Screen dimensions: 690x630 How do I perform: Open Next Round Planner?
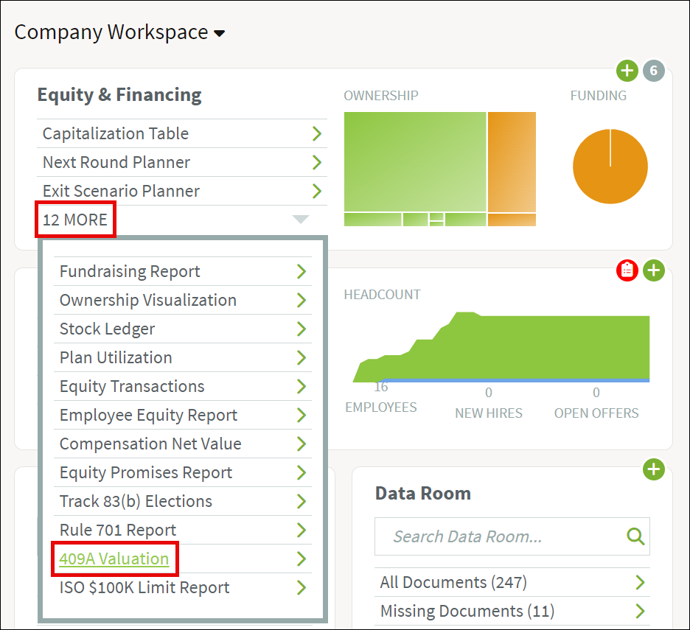[x=116, y=162]
